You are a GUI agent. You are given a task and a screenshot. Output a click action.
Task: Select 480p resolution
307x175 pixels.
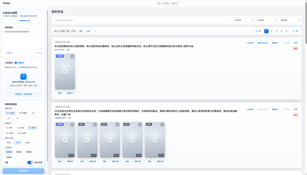click(x=8, y=142)
